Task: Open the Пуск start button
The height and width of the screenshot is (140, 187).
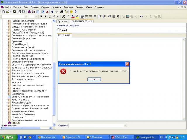Action: click(8, 137)
